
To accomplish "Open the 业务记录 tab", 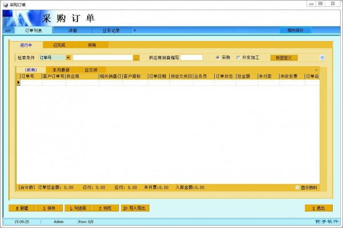I will pyautogui.click(x=111, y=30).
